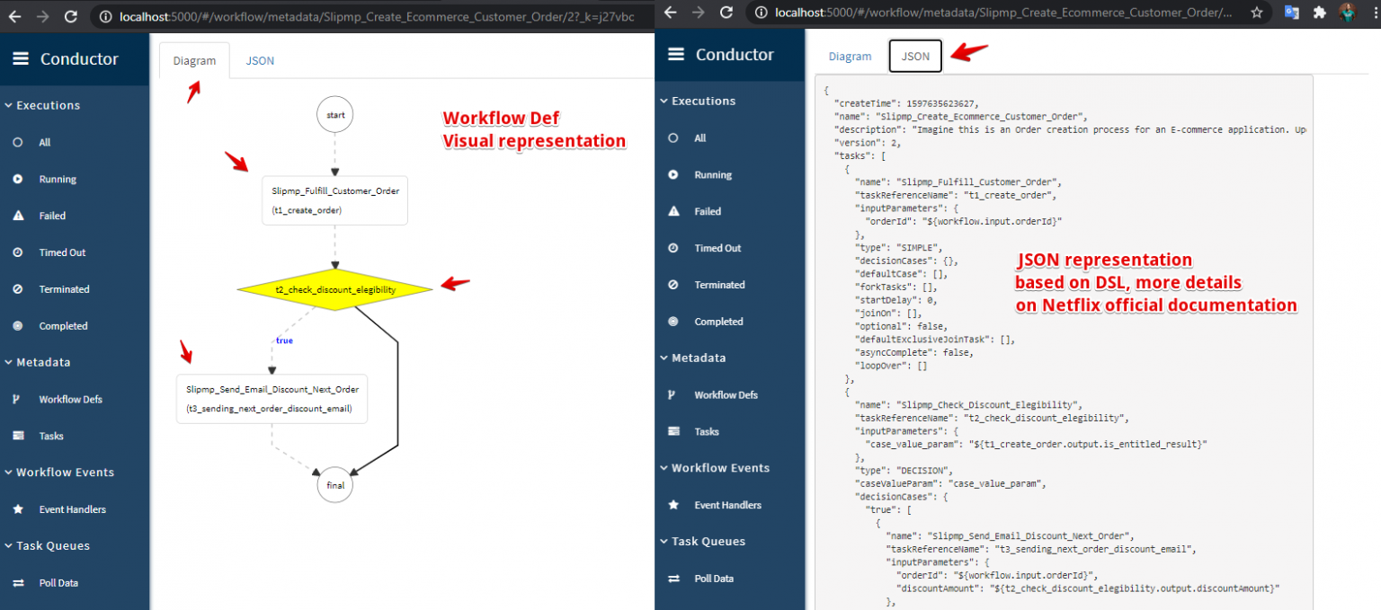Switch to the Diagram tab in right panel
This screenshot has width=1381, height=610.
pos(850,56)
